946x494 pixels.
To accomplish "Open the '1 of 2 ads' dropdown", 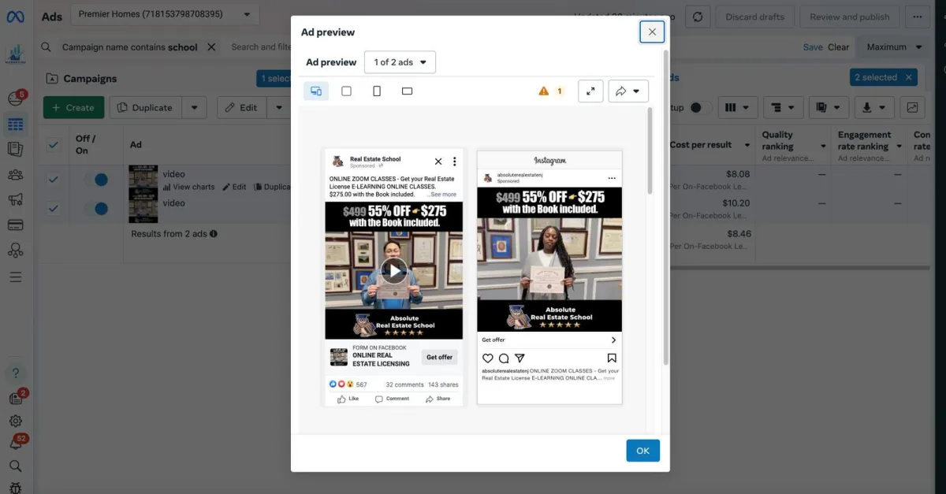I will point(400,62).
